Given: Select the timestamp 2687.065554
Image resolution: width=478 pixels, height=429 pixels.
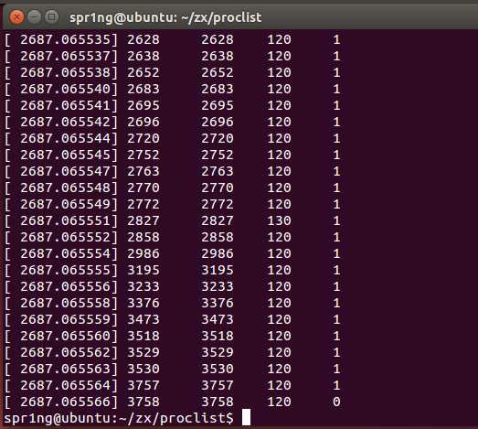Looking at the screenshot, I should click(65, 254).
